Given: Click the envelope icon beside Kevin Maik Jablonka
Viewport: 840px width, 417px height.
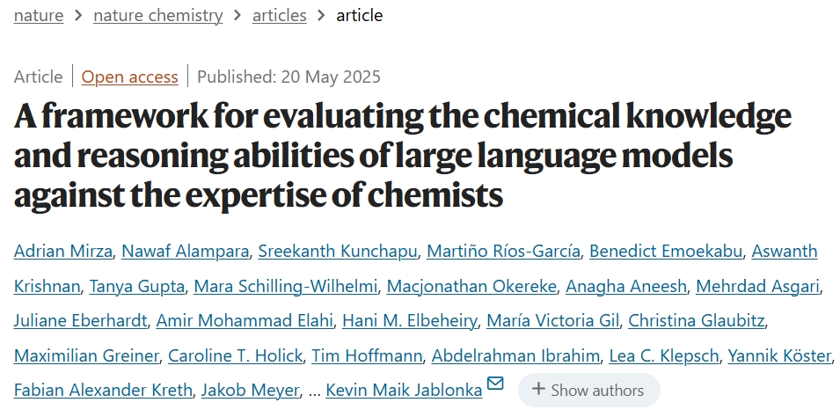Looking at the screenshot, I should tap(495, 384).
